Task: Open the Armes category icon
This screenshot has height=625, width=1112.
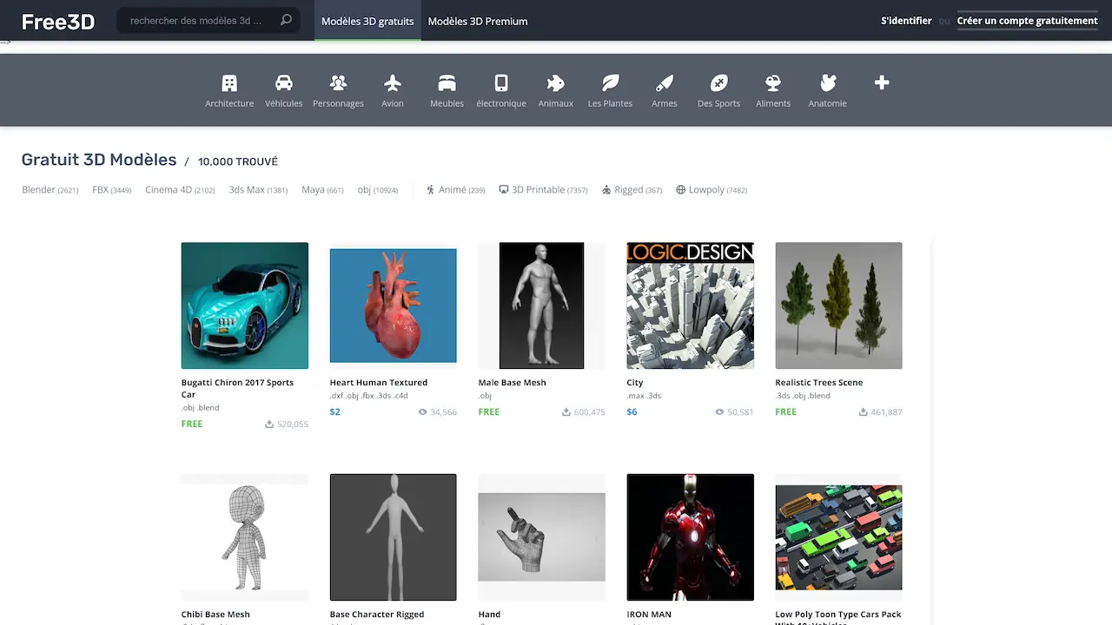Action: [665, 83]
